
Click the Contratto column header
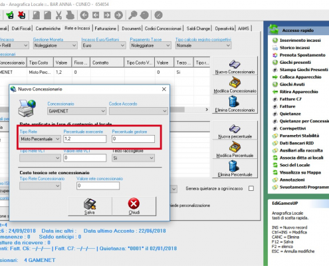click(107, 63)
